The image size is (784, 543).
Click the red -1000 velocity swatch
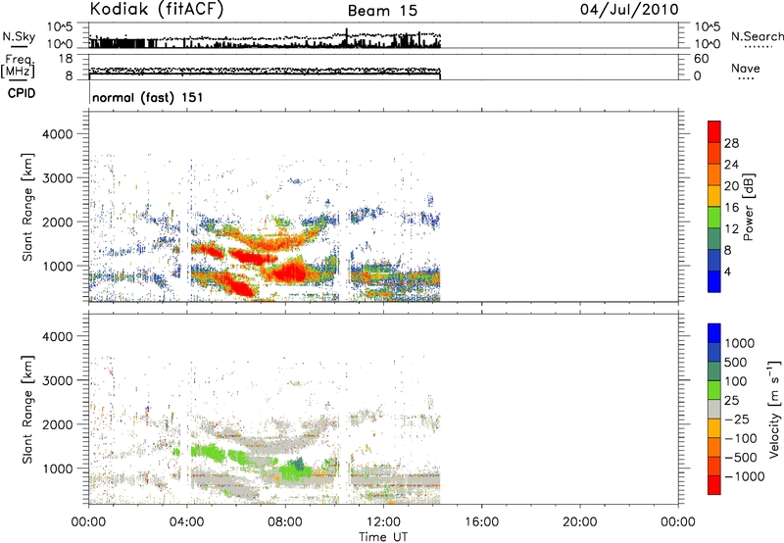point(714,485)
